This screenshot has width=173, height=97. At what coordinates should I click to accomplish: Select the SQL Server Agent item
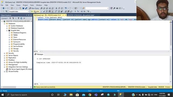[20, 69]
